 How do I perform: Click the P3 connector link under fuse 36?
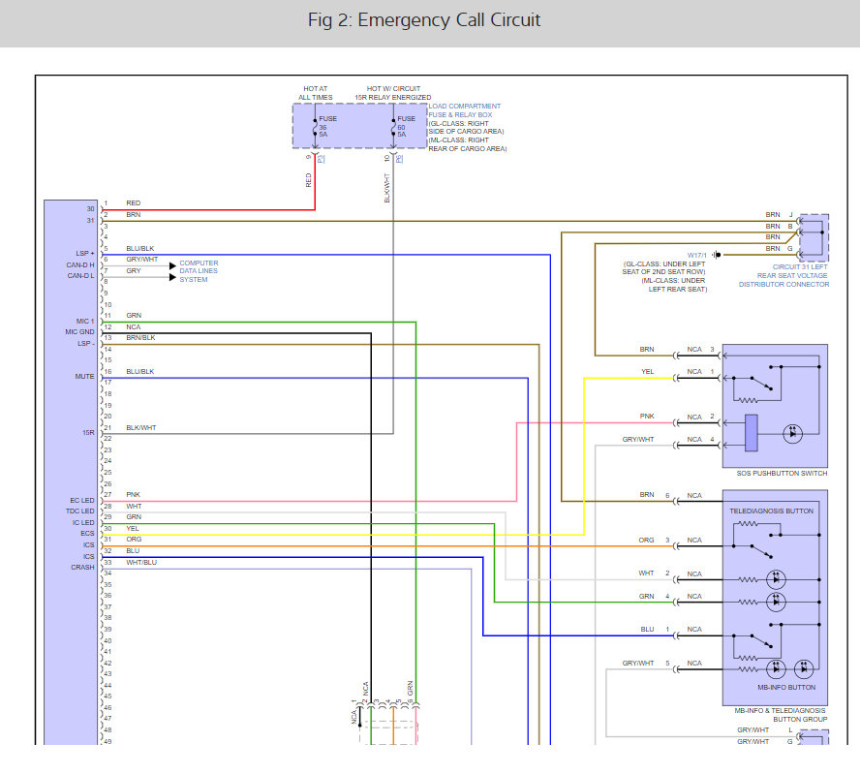point(321,159)
